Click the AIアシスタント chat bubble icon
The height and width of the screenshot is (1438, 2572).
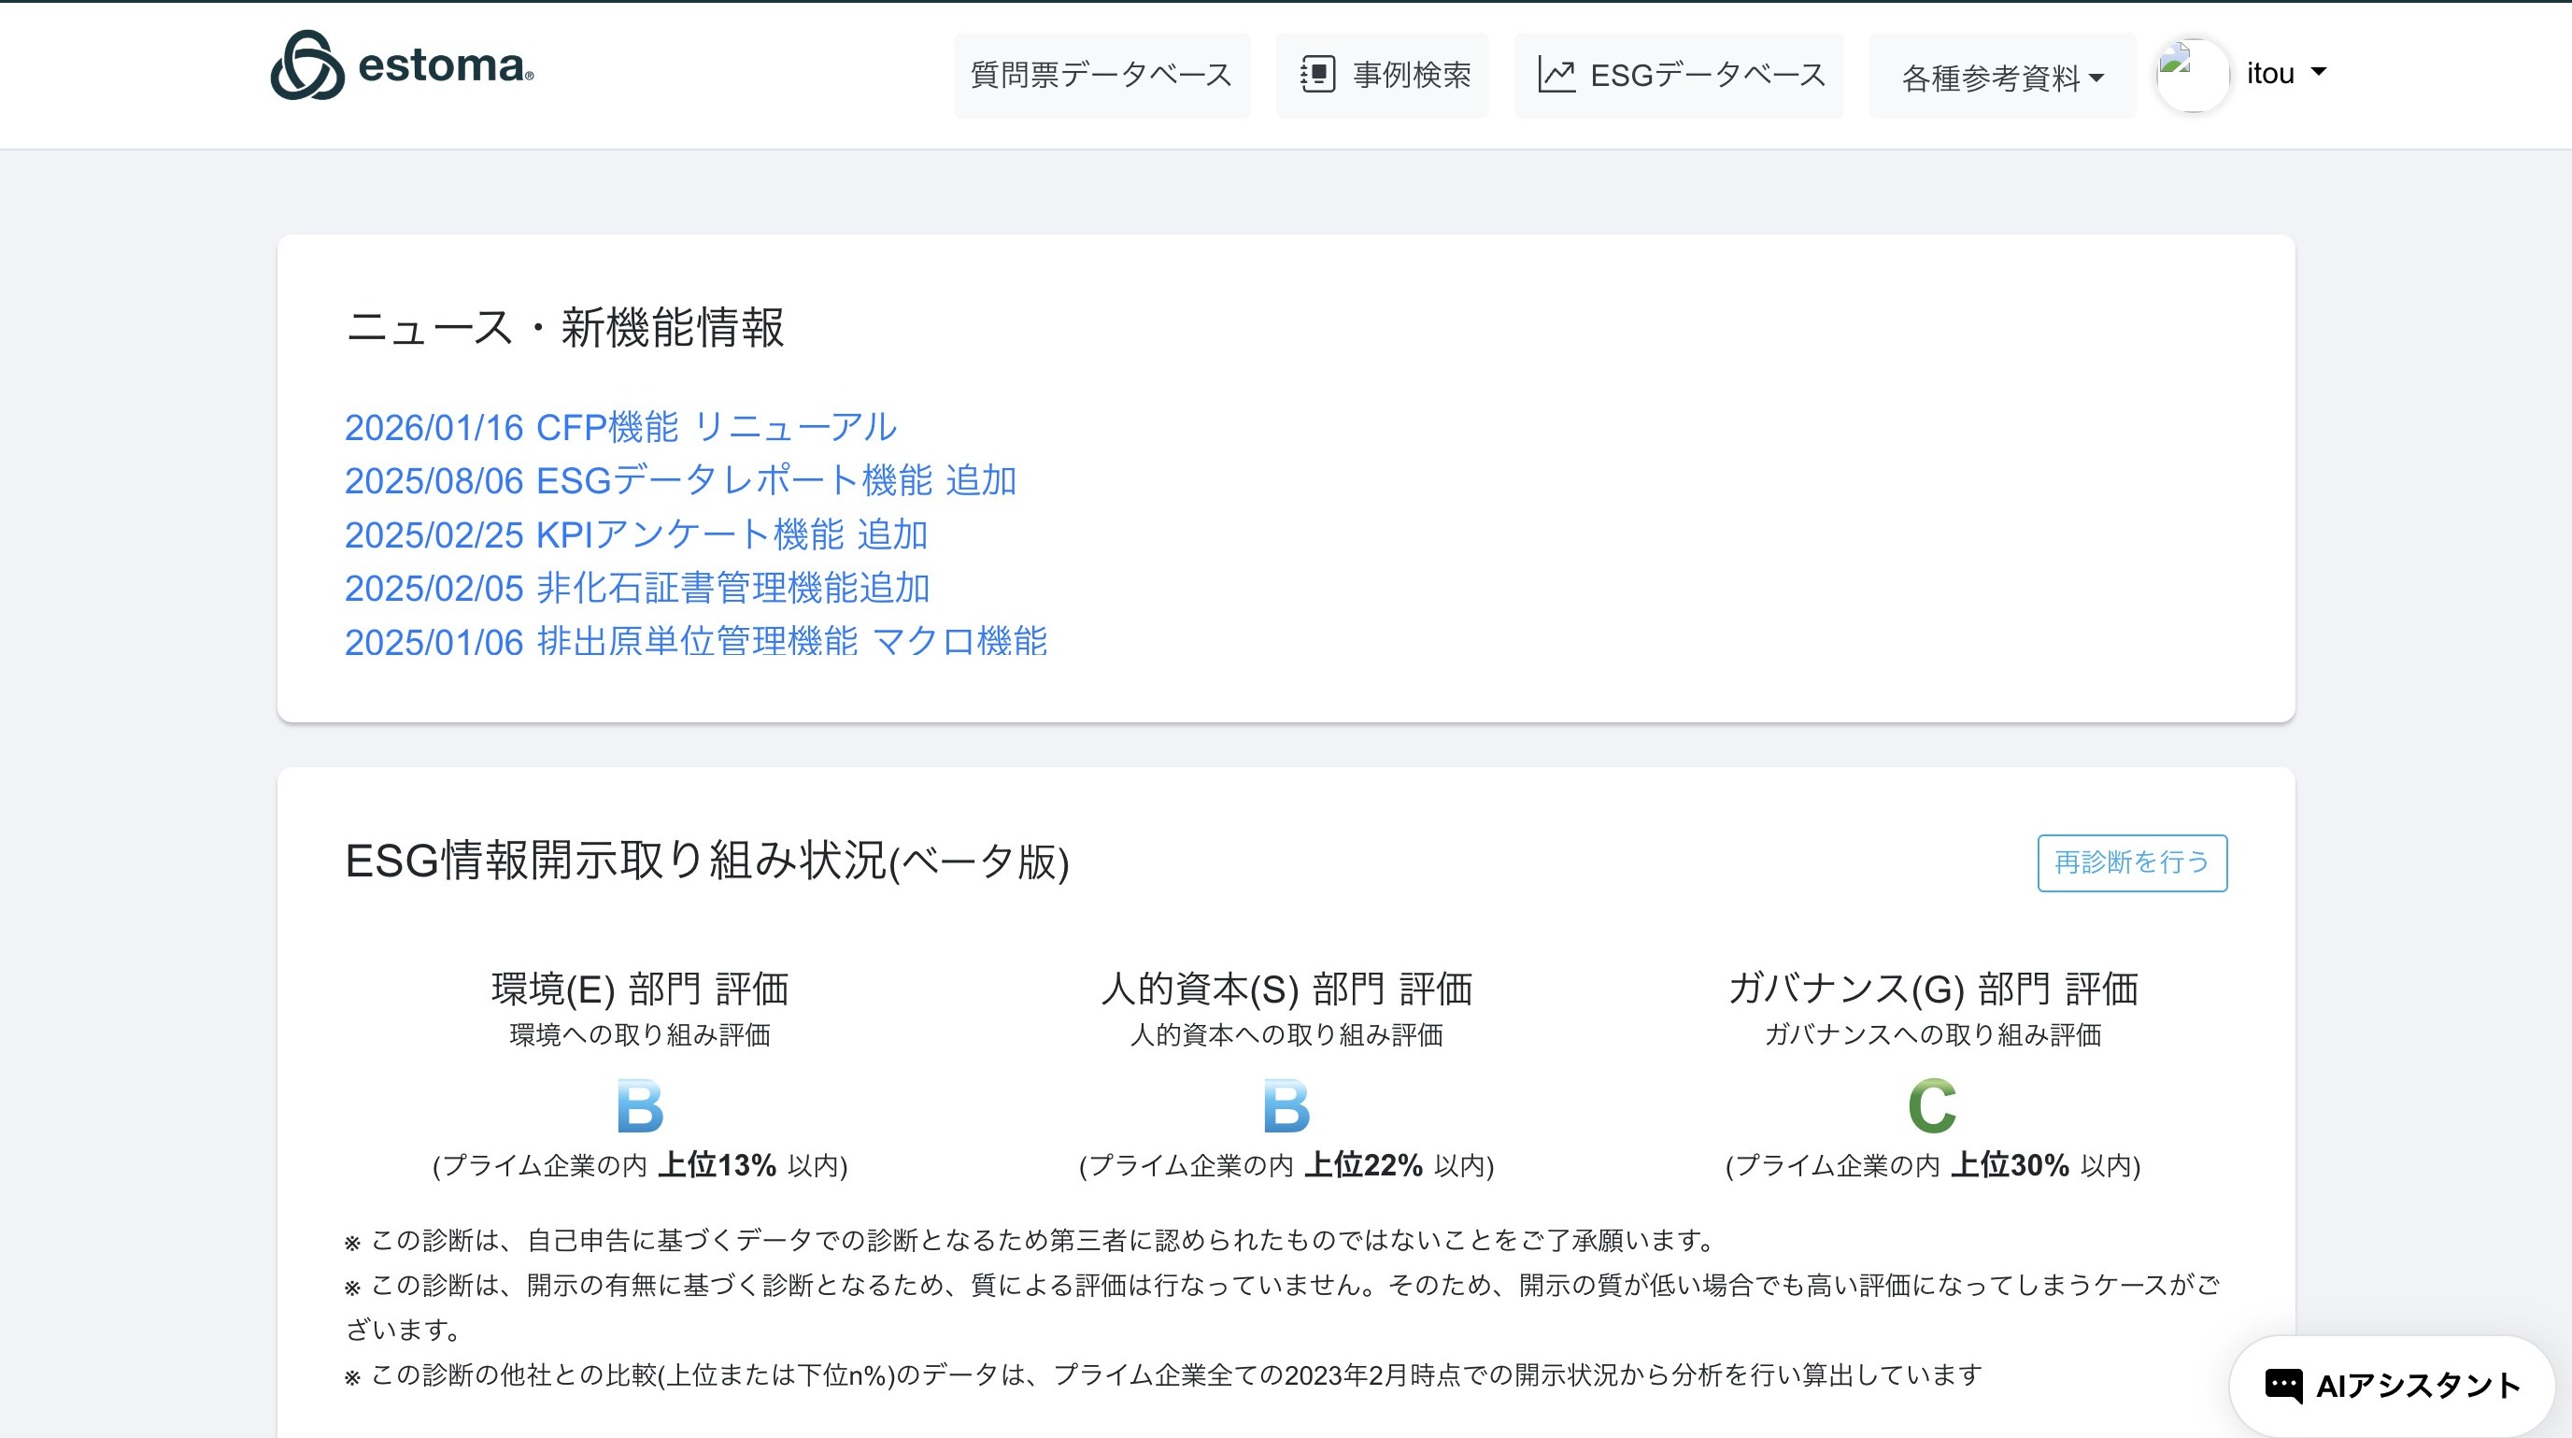[2283, 1385]
